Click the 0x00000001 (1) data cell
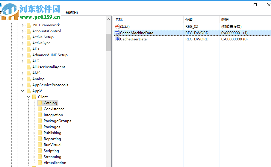 point(234,33)
